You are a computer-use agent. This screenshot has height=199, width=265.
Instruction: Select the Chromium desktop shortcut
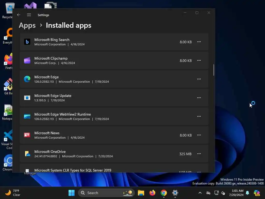8,163
